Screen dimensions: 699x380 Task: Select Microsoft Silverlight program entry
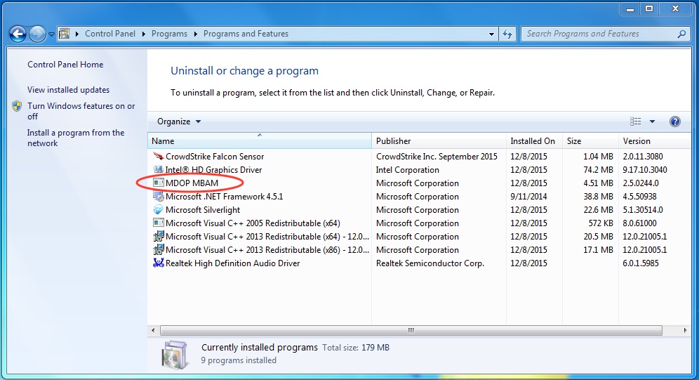(x=203, y=210)
